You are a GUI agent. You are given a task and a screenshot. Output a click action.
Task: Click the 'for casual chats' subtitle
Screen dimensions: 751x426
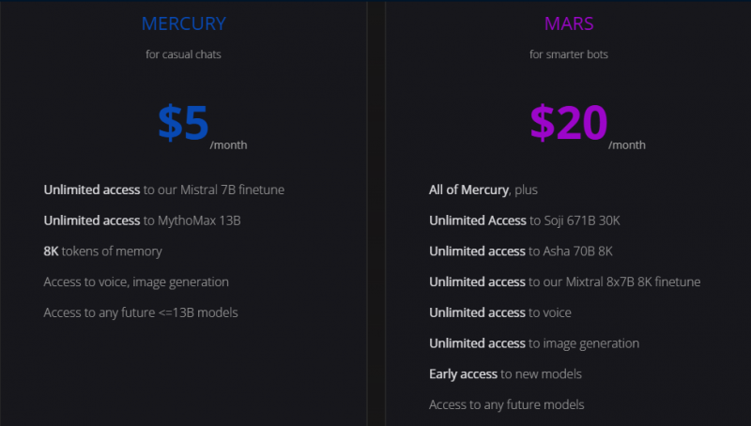(183, 54)
